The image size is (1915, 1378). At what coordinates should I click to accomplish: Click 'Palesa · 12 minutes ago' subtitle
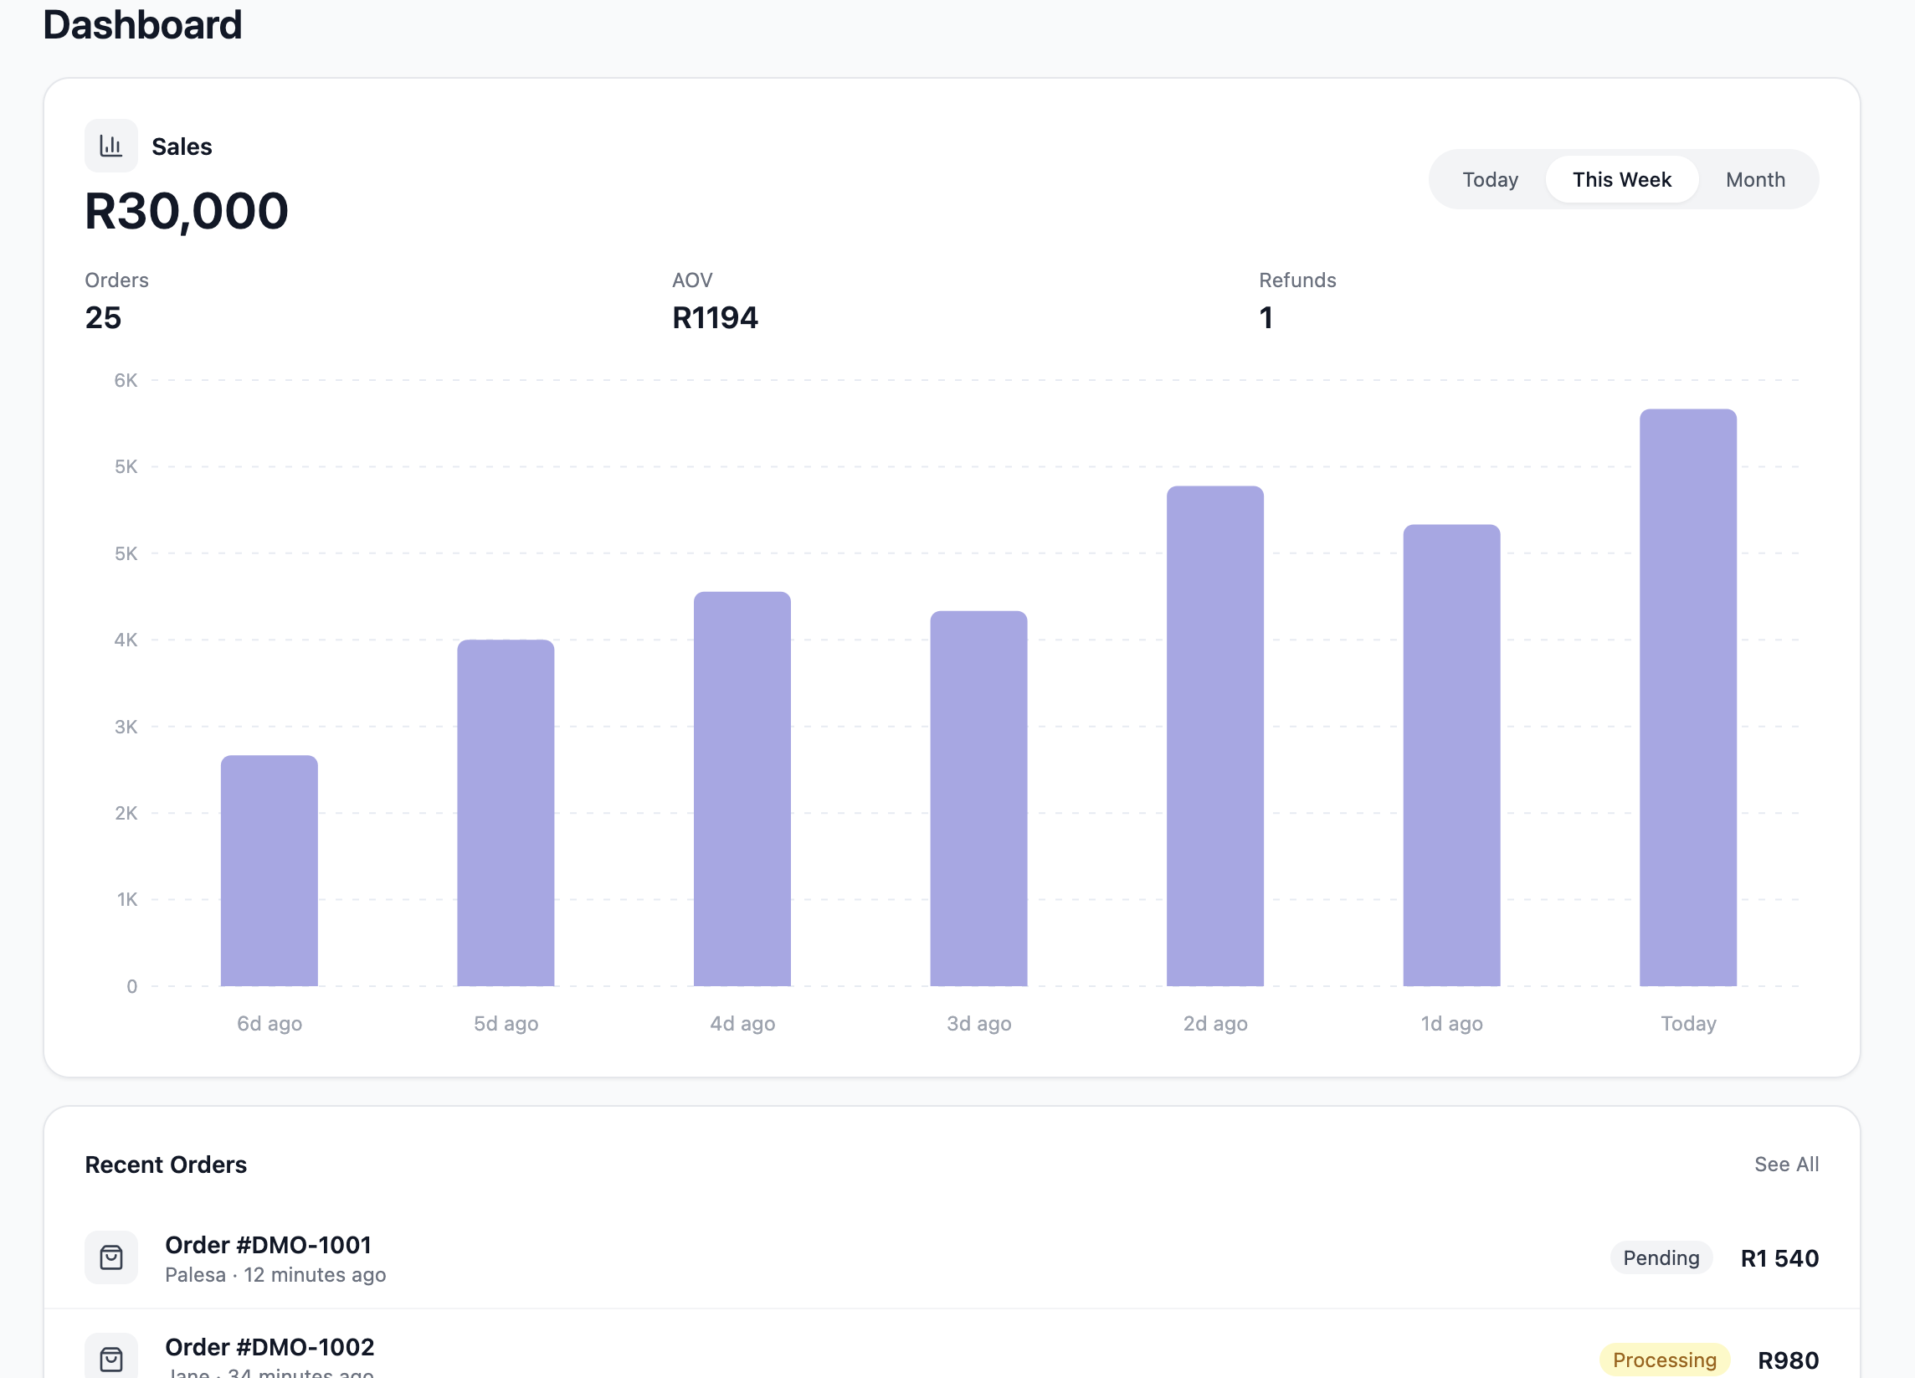pyautogui.click(x=276, y=1275)
